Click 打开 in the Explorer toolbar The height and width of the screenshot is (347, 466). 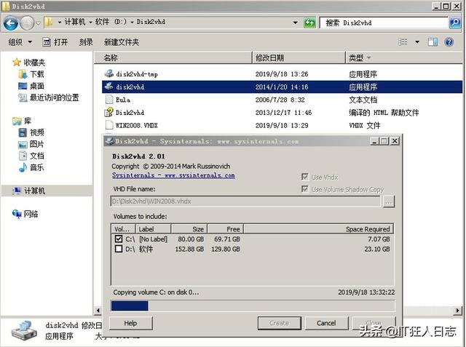tap(55, 42)
